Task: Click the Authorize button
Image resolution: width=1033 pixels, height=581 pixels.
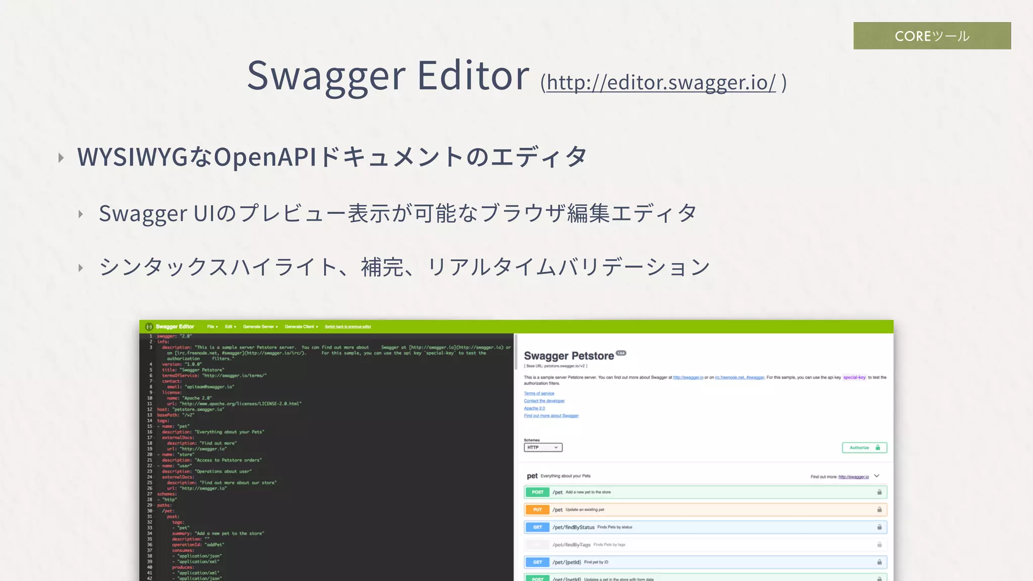Action: pos(864,447)
